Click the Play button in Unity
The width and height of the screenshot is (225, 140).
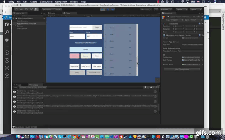click(x=103, y=9)
